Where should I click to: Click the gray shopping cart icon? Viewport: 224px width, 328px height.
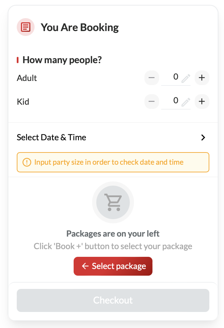(113, 203)
